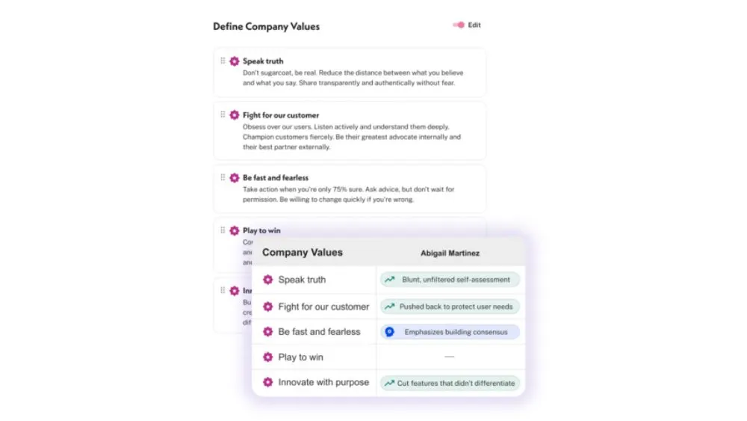Select the Emphasizes building consensus tag

[x=450, y=332]
